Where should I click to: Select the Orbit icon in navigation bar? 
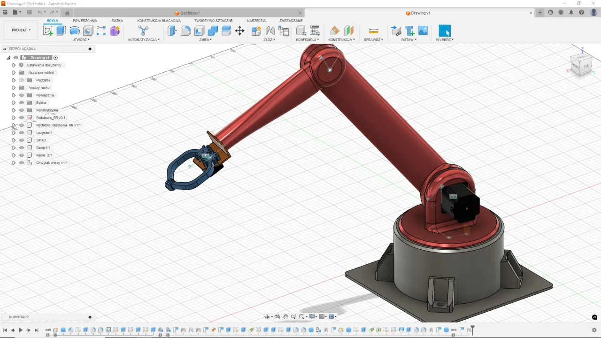click(267, 316)
